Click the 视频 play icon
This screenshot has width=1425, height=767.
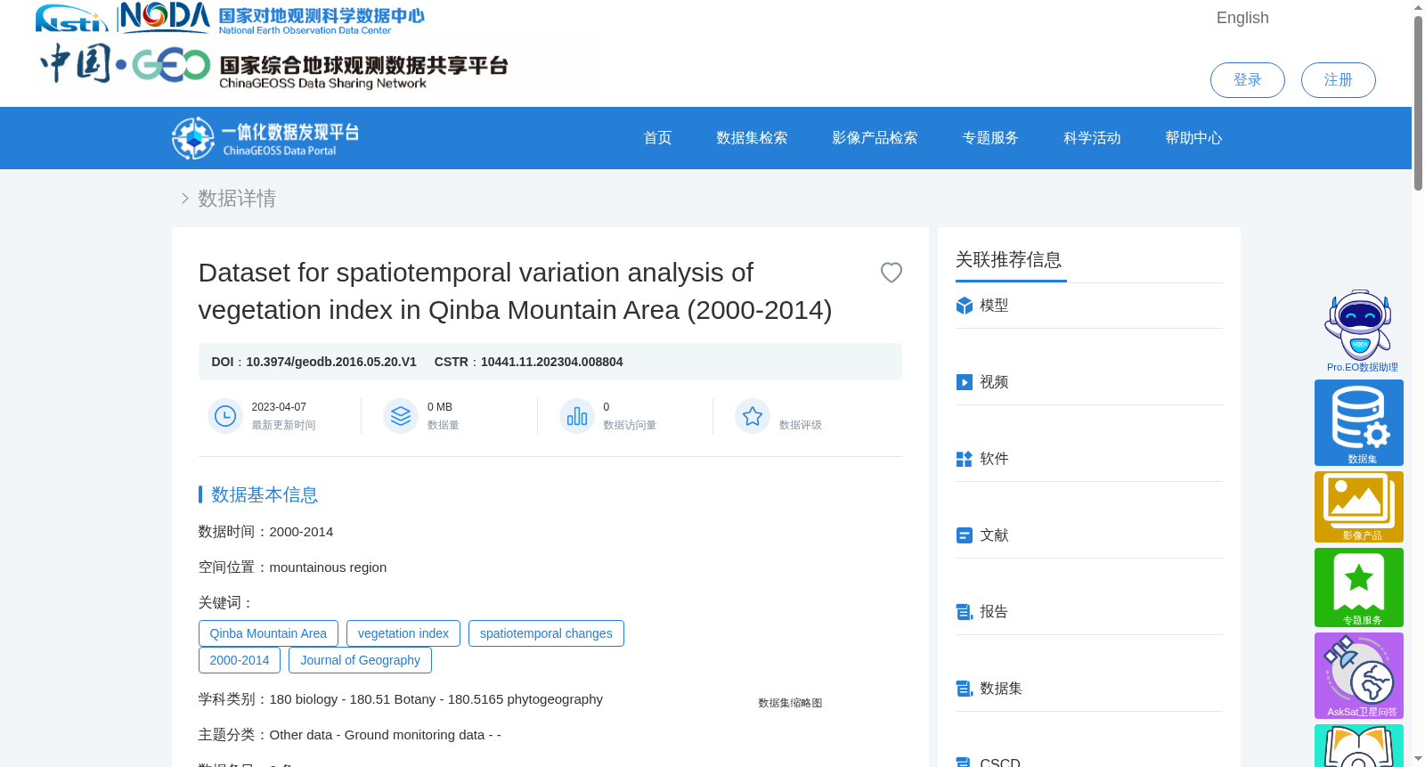(x=964, y=382)
